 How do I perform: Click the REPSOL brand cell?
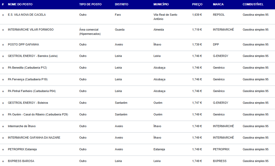pos(219,15)
